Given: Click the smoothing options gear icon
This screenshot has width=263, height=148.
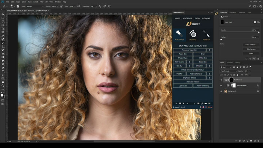Looking at the screenshot, I should click(x=100, y=6).
